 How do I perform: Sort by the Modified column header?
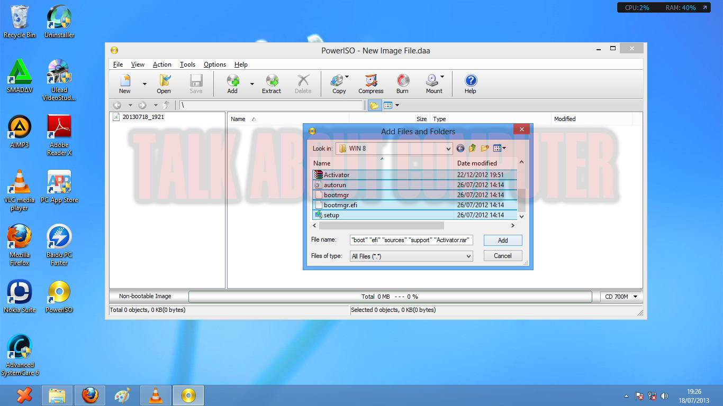click(x=565, y=119)
